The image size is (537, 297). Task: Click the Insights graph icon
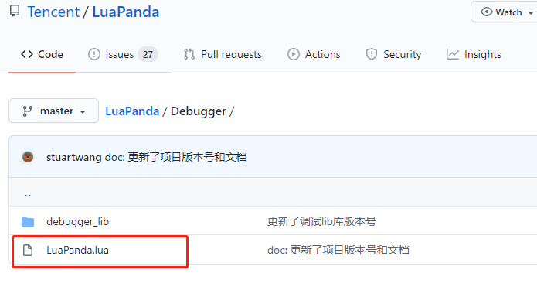(453, 54)
